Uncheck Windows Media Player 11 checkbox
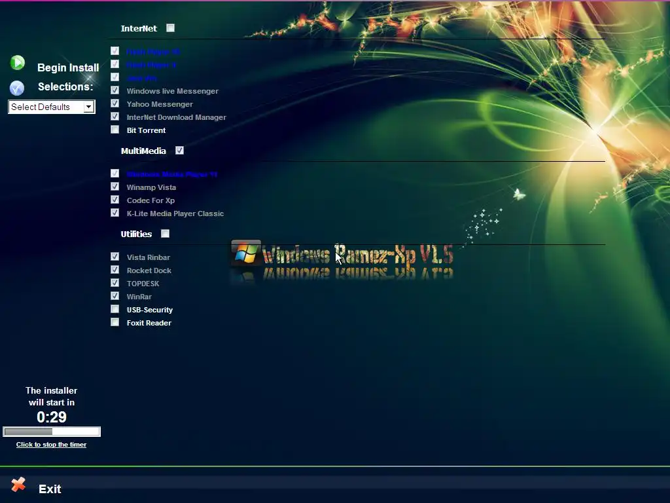The height and width of the screenshot is (503, 670). pyautogui.click(x=115, y=173)
